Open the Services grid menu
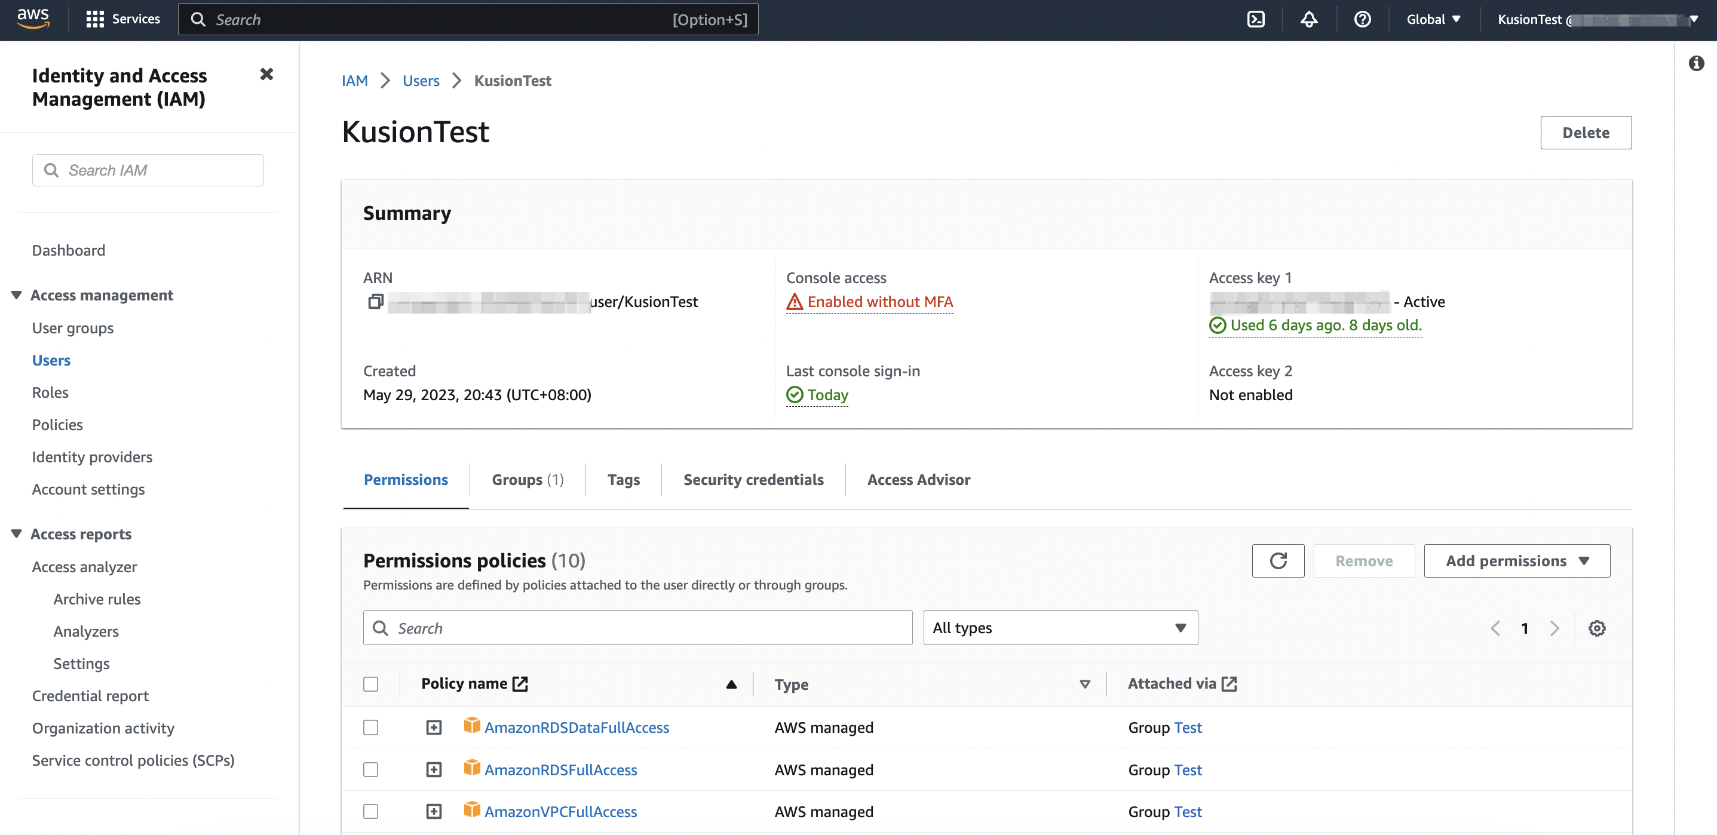 pyautogui.click(x=96, y=19)
